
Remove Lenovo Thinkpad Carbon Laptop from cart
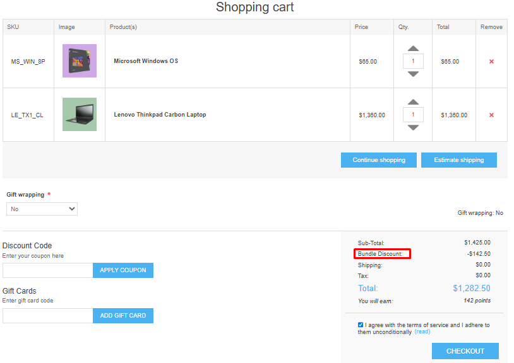click(x=491, y=115)
